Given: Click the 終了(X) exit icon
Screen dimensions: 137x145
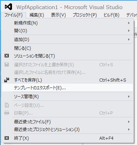Looking at the screenshot, I should [7, 138].
